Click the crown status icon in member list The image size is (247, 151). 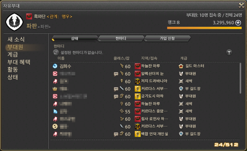coord(55,89)
